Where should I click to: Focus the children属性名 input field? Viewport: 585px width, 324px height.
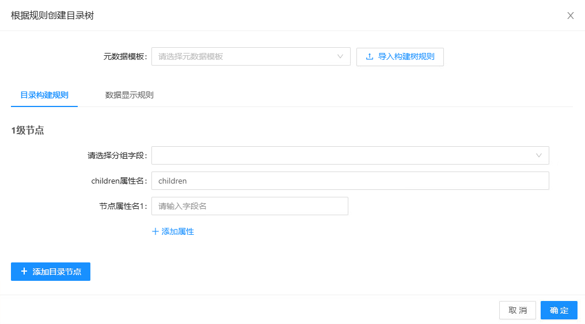tap(350, 181)
